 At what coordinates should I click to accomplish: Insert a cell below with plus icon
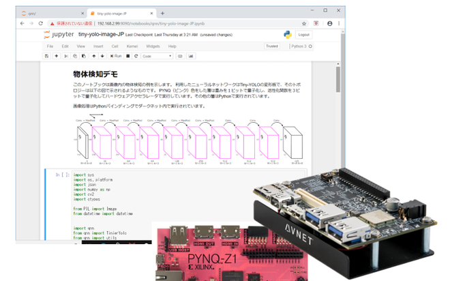(x=56, y=56)
